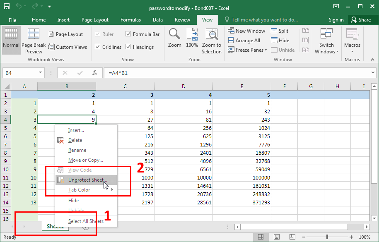Screen dimensions: 379x242
Task: Choose Unprotect Sheet from context menu
Action: (86, 180)
